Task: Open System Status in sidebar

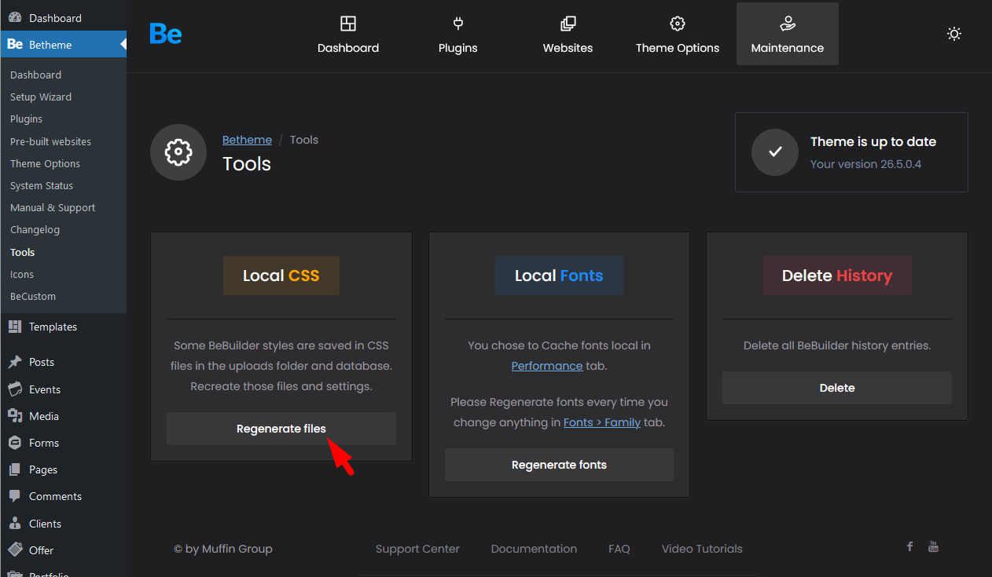Action: click(42, 186)
